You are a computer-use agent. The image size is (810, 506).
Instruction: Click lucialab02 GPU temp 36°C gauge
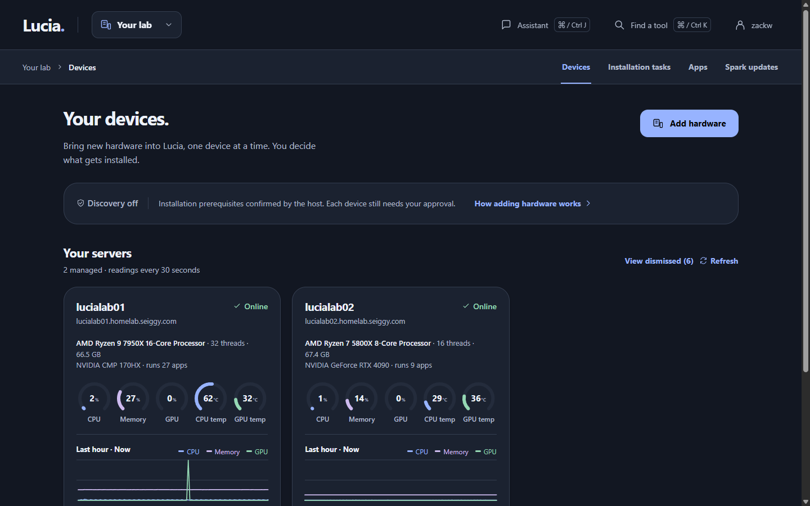click(479, 398)
